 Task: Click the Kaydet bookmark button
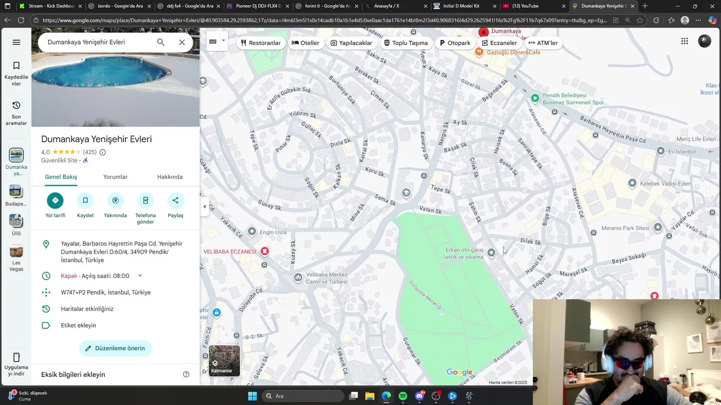coord(86,200)
